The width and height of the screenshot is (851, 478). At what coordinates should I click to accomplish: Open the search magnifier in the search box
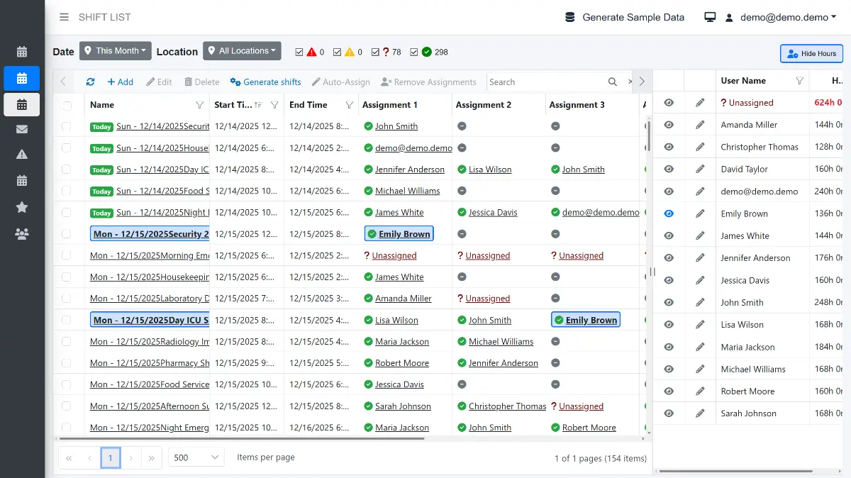point(612,82)
